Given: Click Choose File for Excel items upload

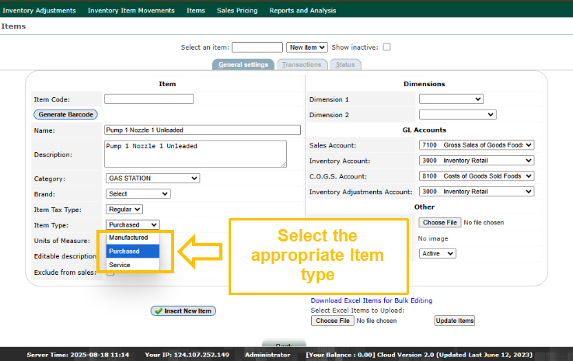Looking at the screenshot, I should tap(333, 321).
